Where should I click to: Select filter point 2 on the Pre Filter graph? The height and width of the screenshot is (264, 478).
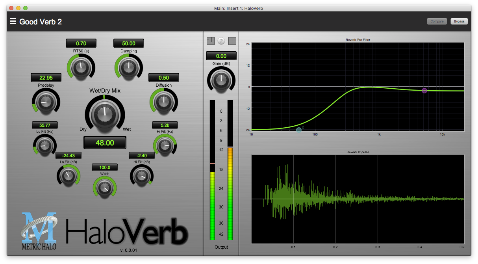298,129
